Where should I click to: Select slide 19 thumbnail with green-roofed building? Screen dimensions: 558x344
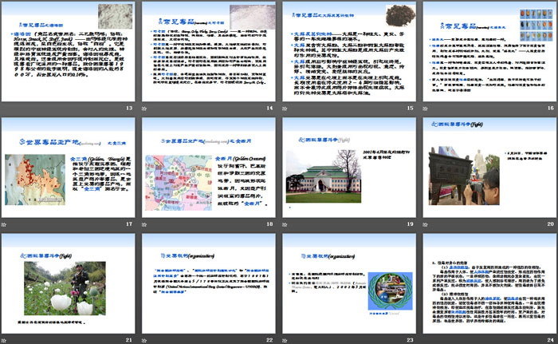pyautogui.click(x=349, y=168)
